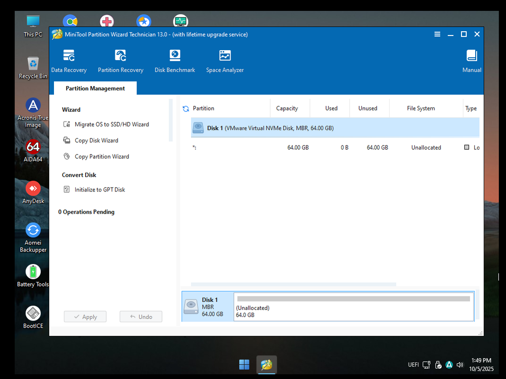Open Aomei Backupper shortcut
Screen dimensions: 506x379
click(x=33, y=238)
